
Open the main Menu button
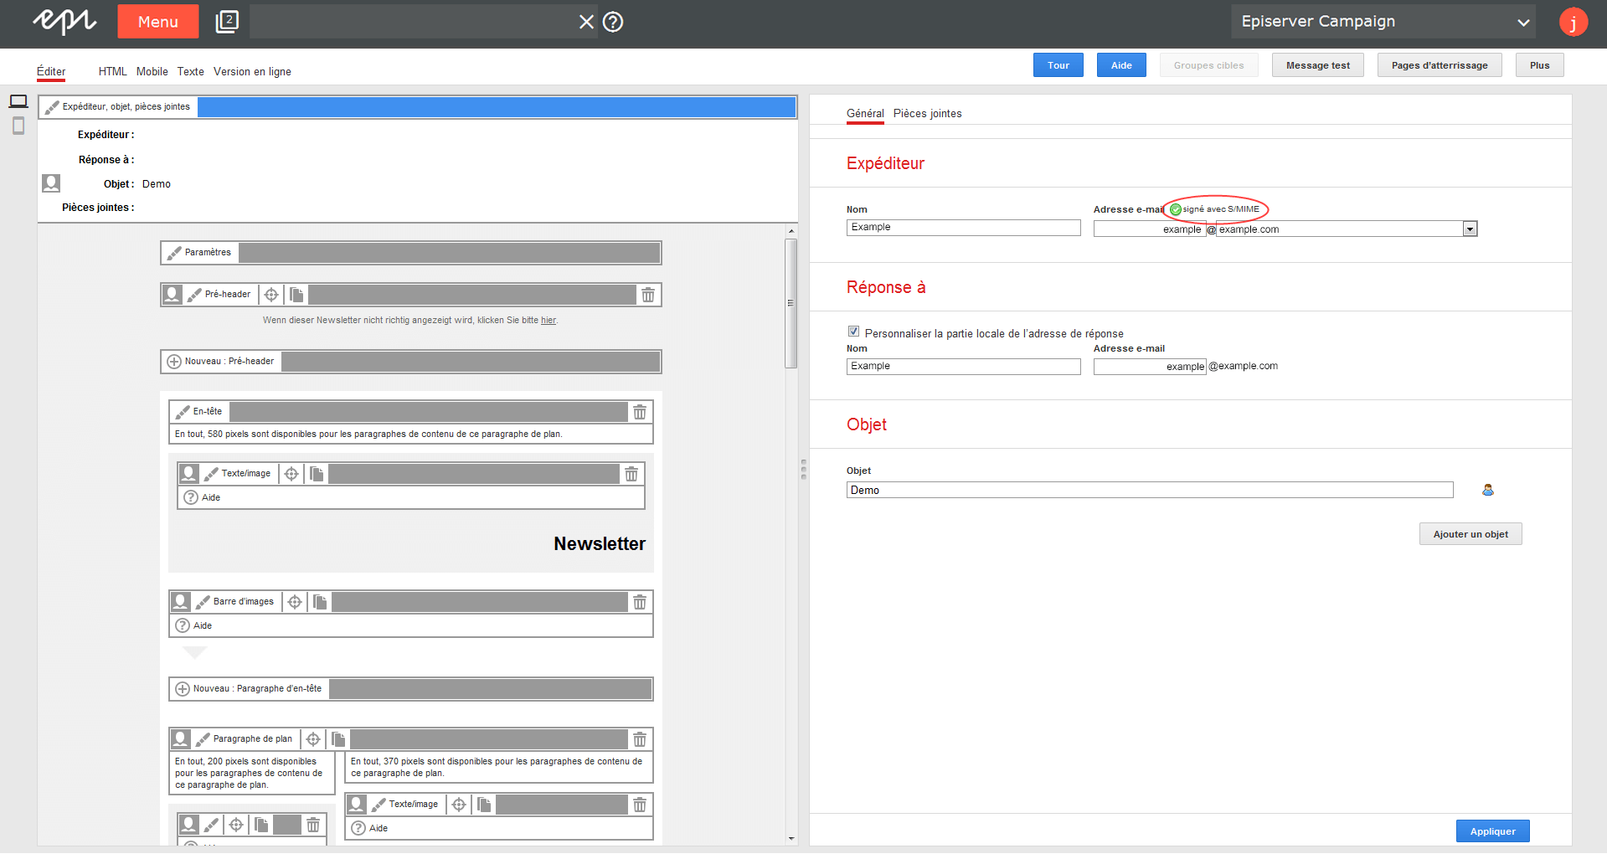[x=157, y=22]
